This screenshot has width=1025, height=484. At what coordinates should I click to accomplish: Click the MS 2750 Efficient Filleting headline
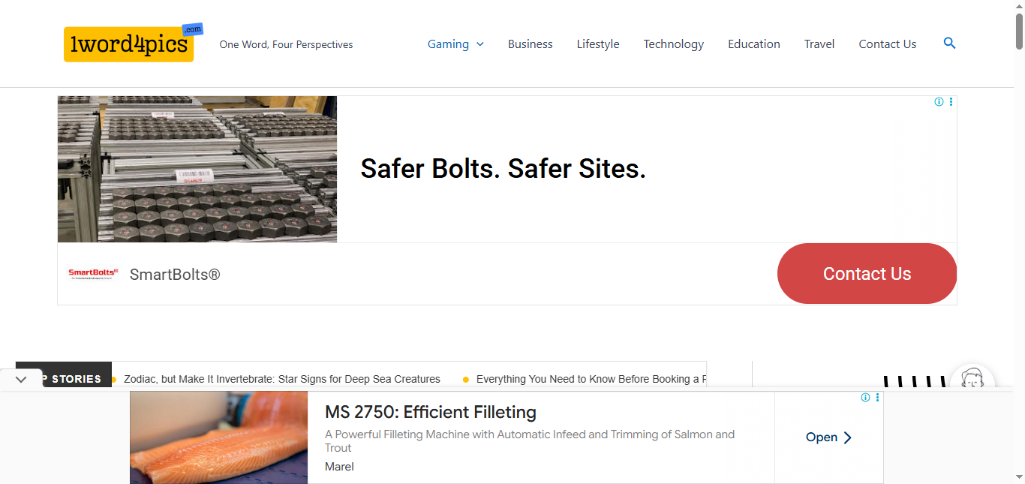[x=430, y=412]
